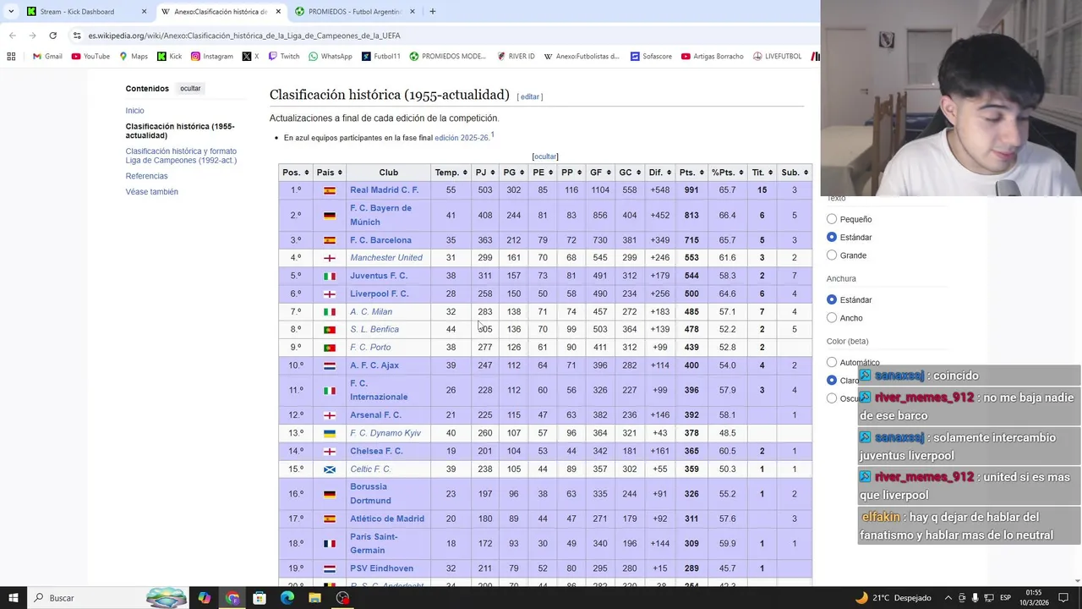Click the editar link beside the section heading
Viewport: 1082px width, 609px height.
pos(530,96)
